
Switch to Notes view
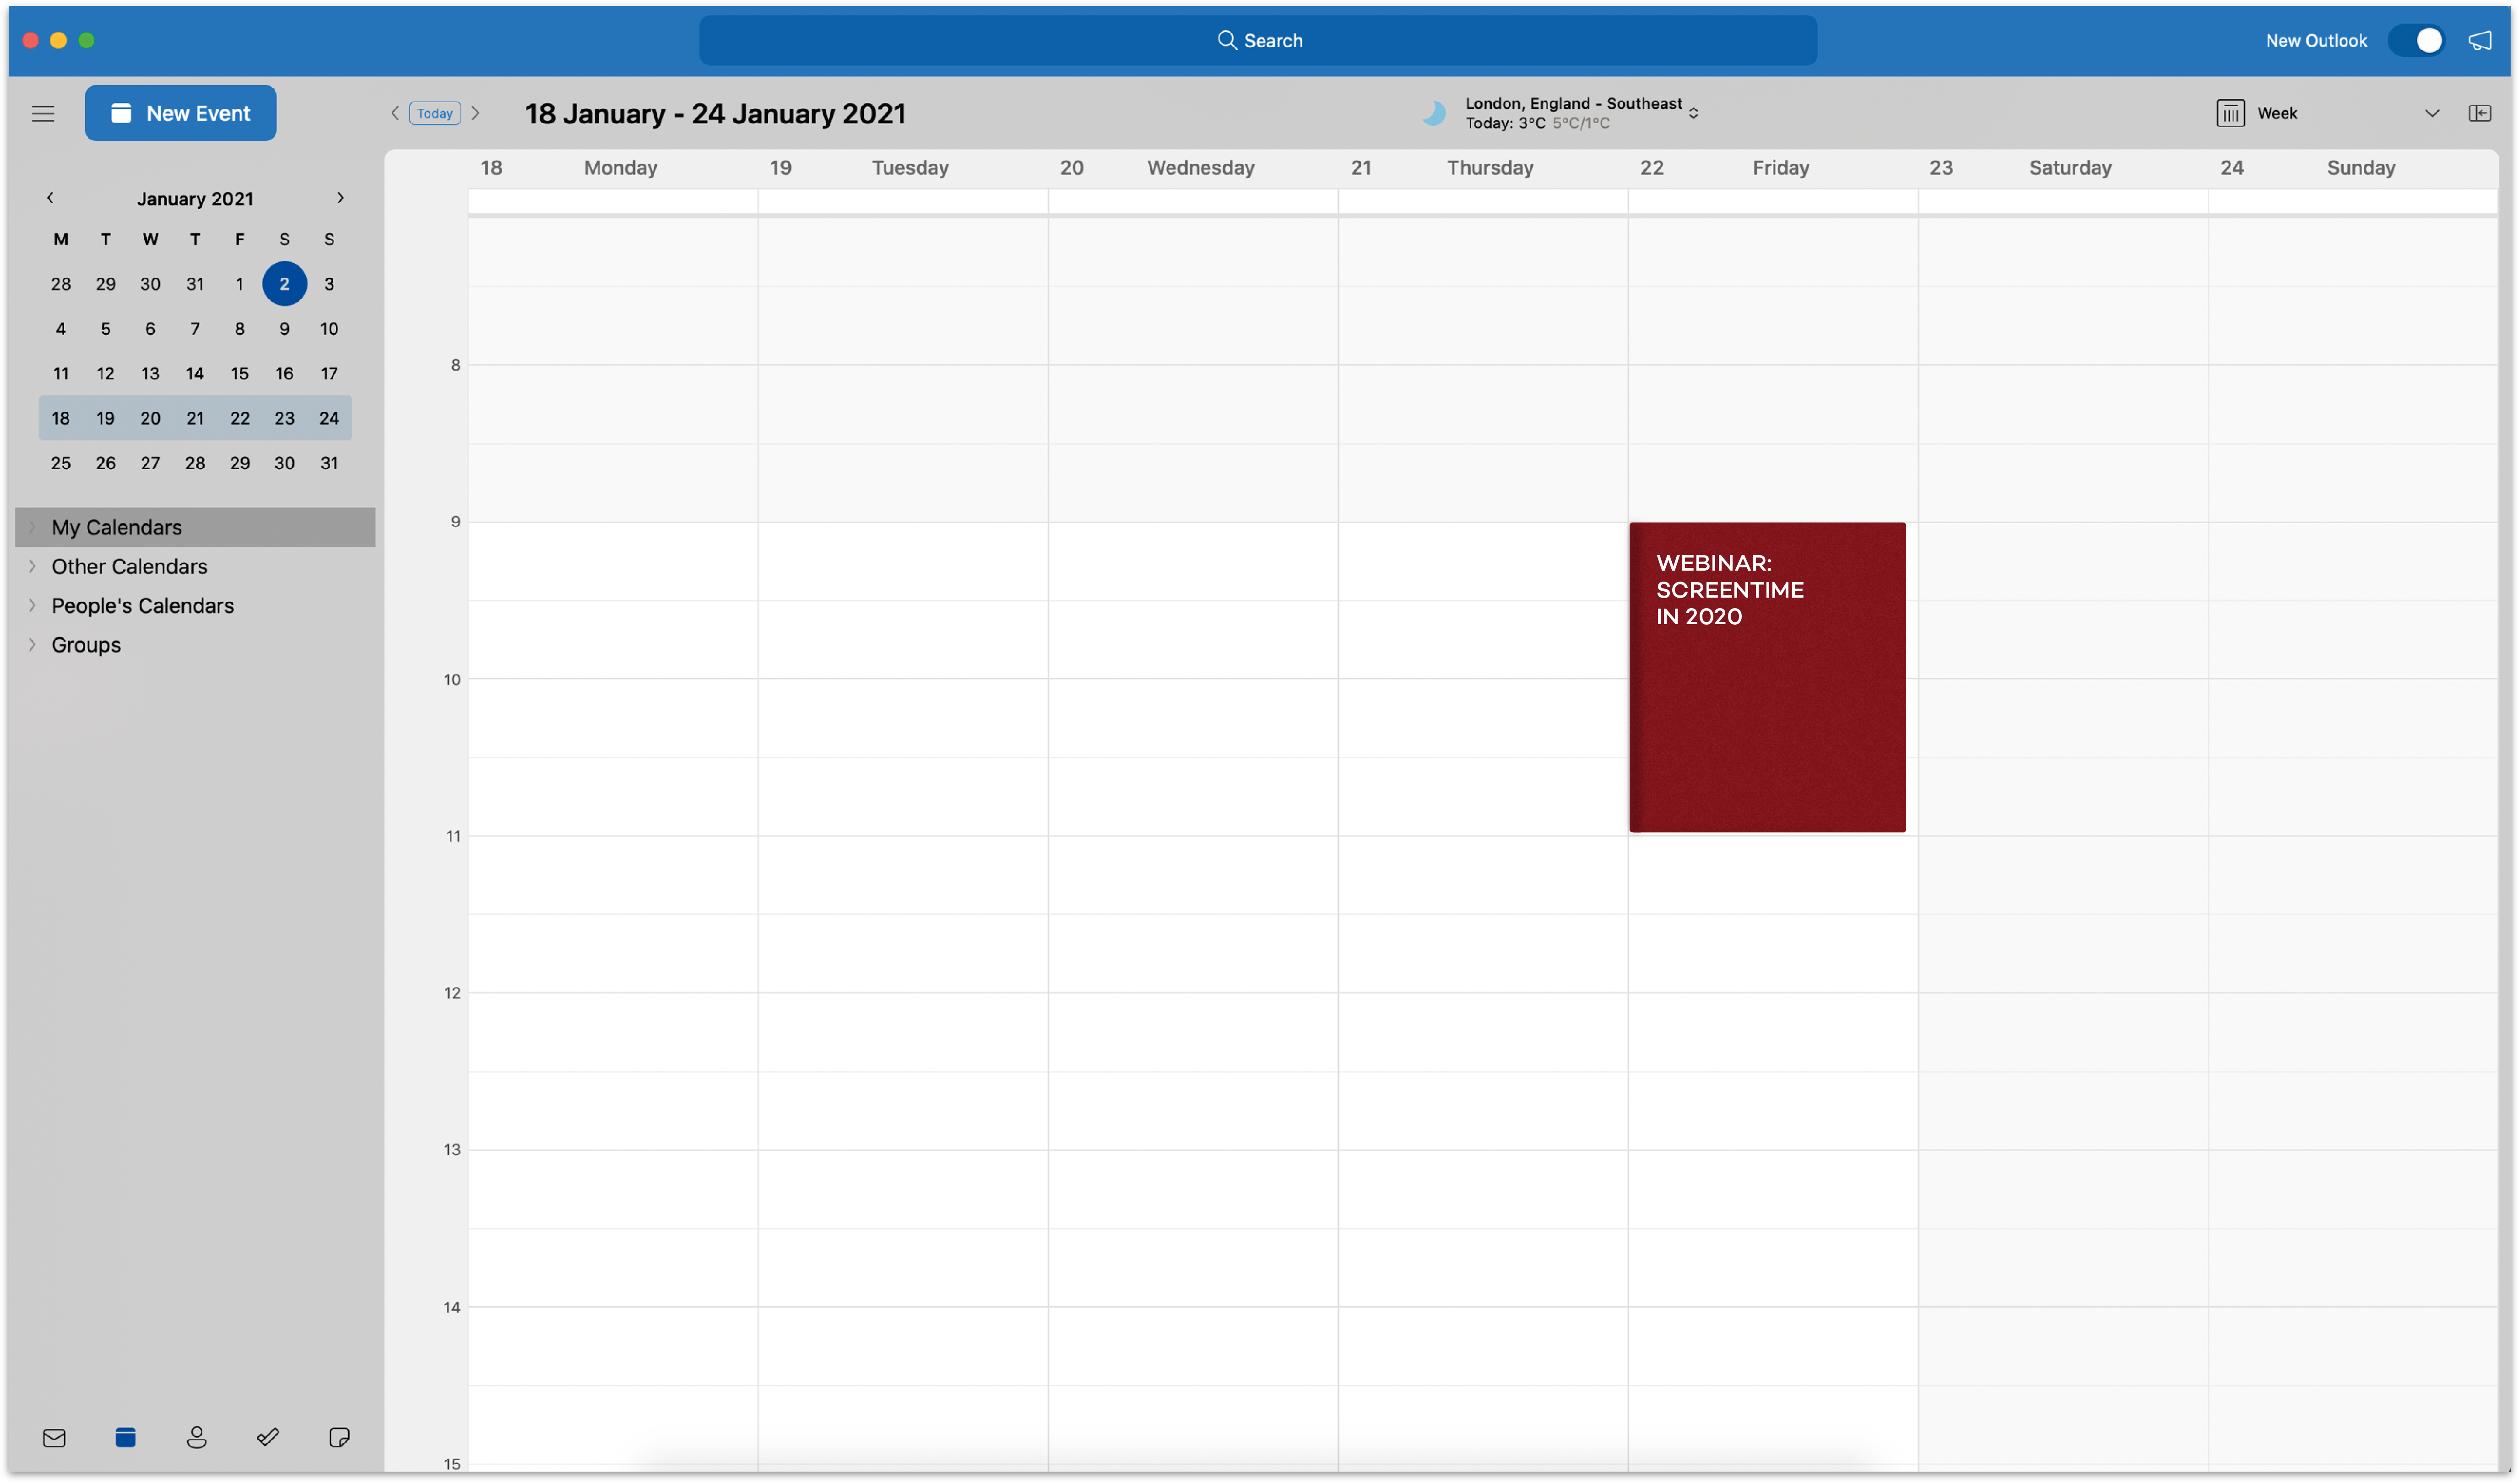(x=339, y=1438)
